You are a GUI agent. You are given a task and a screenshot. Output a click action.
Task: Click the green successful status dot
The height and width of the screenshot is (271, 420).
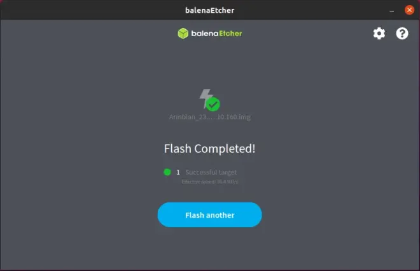[167, 172]
